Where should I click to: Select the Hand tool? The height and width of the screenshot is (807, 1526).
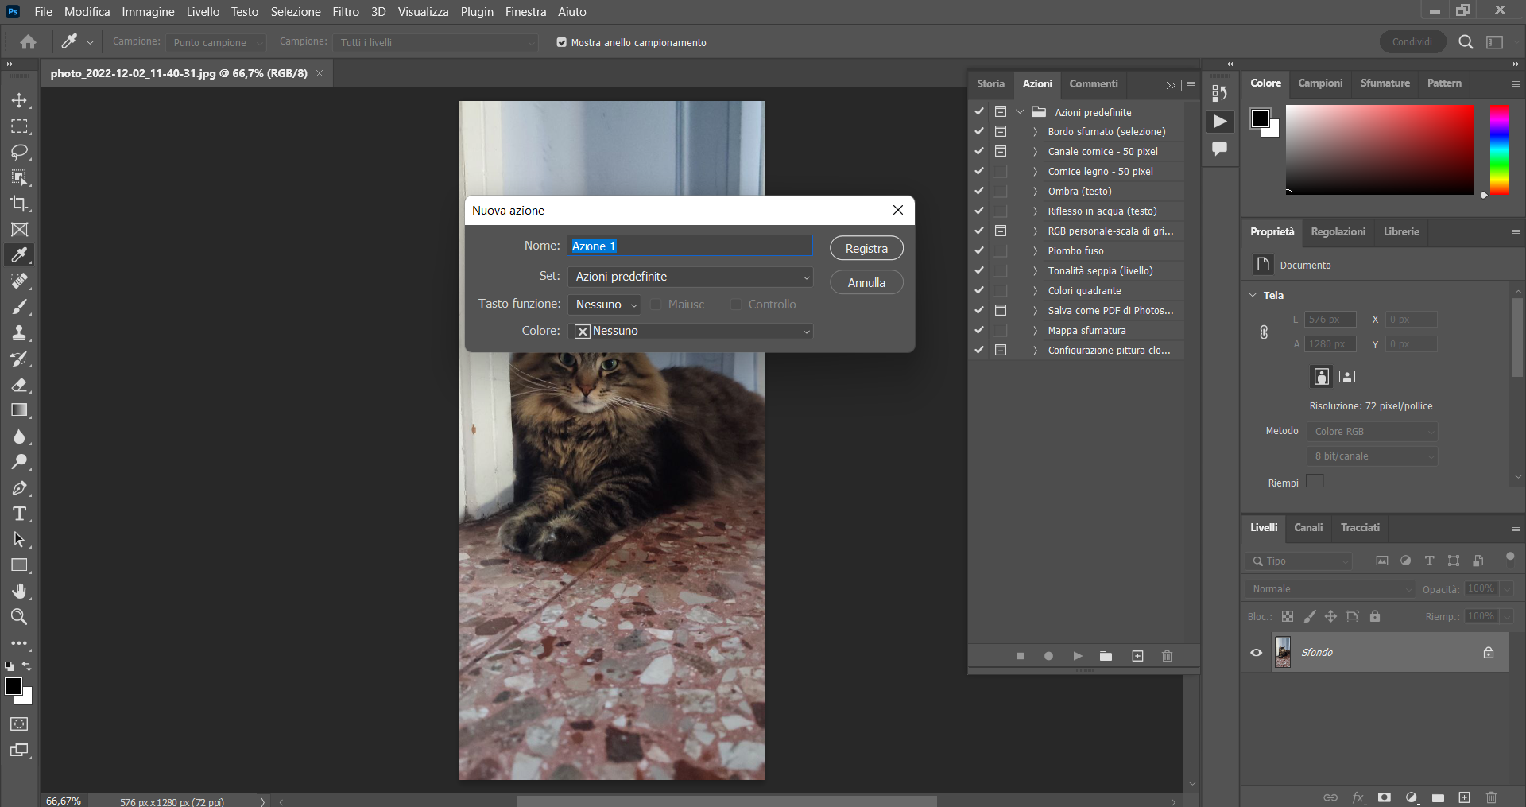20,590
